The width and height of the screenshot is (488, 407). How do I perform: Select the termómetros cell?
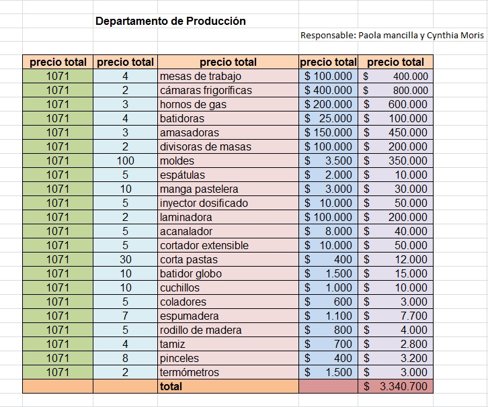point(228,372)
